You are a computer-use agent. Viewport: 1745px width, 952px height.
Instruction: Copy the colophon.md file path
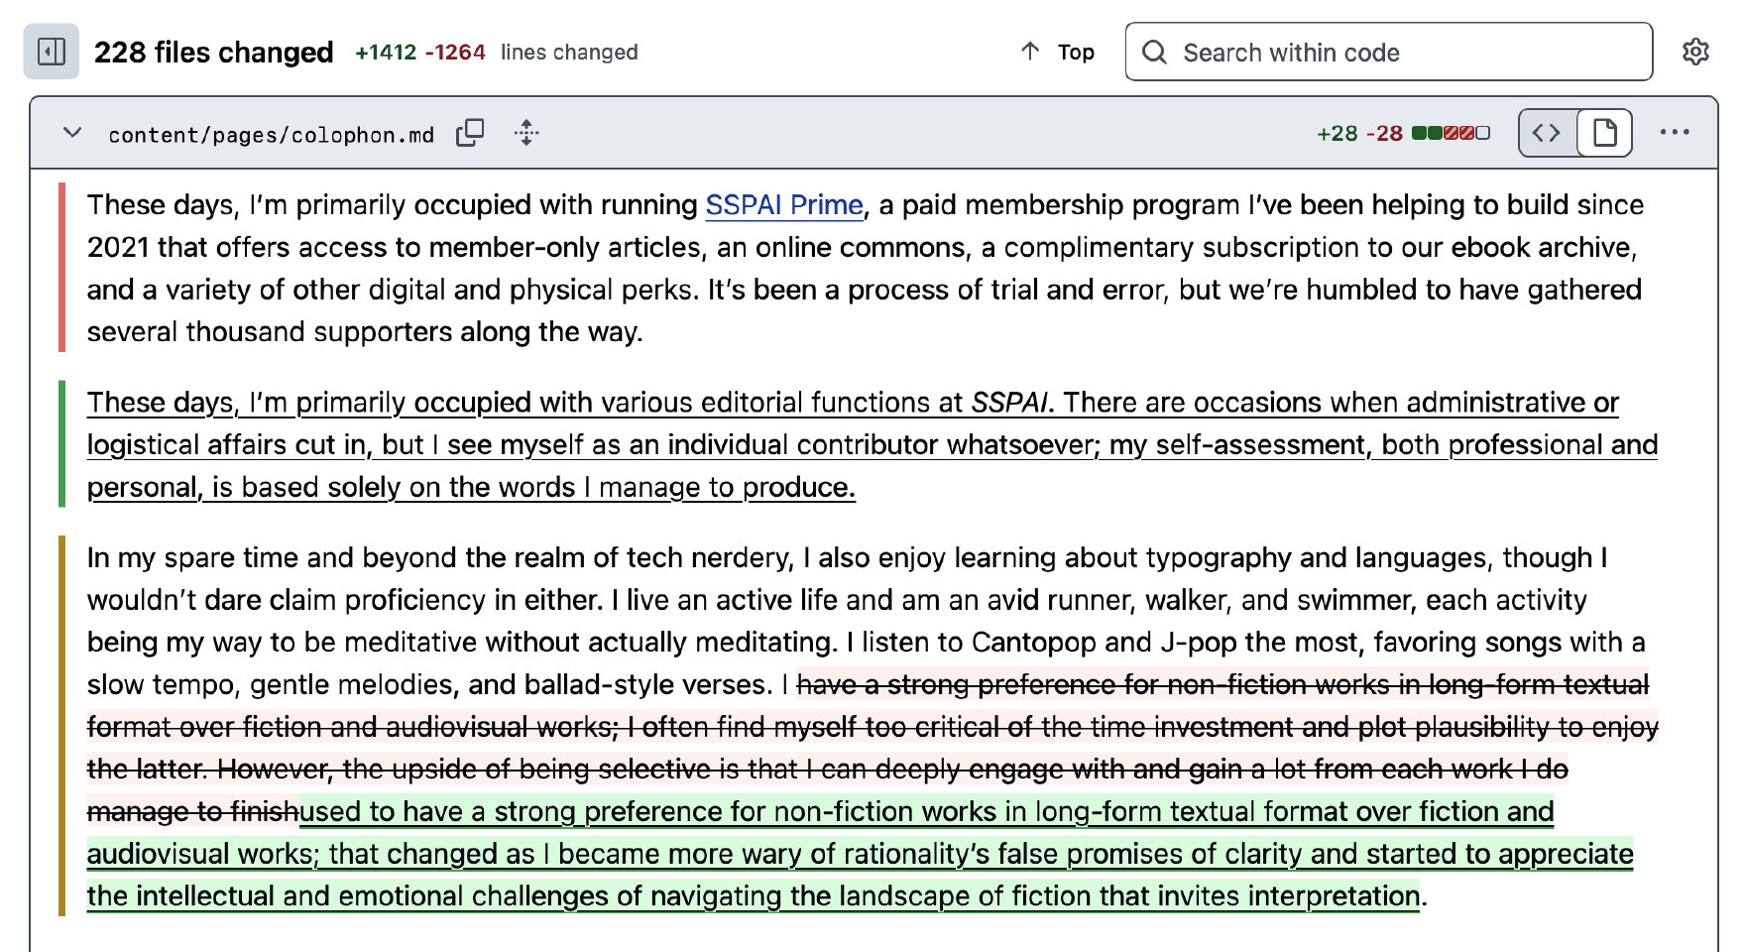tap(470, 133)
